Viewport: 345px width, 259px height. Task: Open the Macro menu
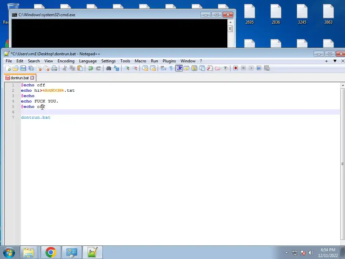click(140, 61)
